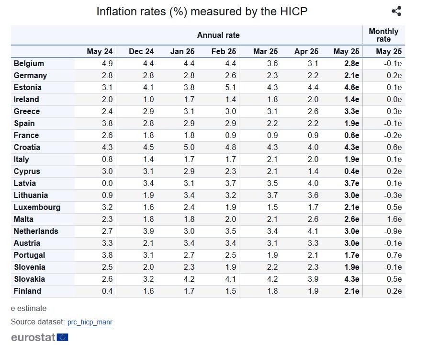This screenshot has height=345, width=427.
Task: Click the e estimate footnote
Action: coord(29,309)
